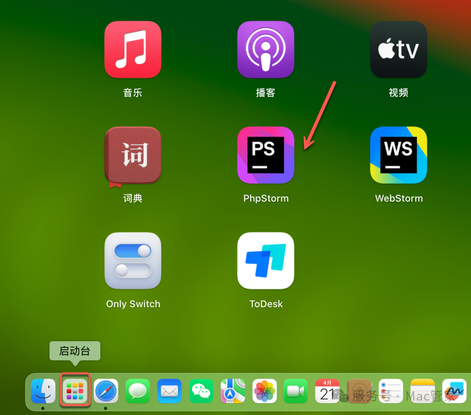Open the 音乐 (Music) app
Viewport: 471px width, 415px height.
pos(133,49)
